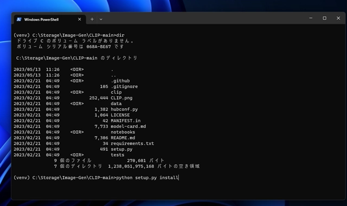Click the 'LICENSE' file name
The height and width of the screenshot is (206, 347).
click(120, 115)
